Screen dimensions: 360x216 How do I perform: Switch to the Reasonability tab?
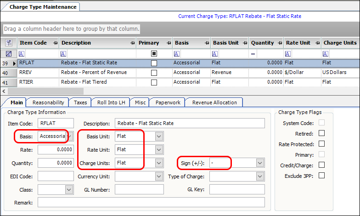(x=48, y=102)
